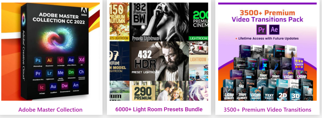
Task: Click the Photoshop Ps icon on box
Action: [x=38, y=60]
